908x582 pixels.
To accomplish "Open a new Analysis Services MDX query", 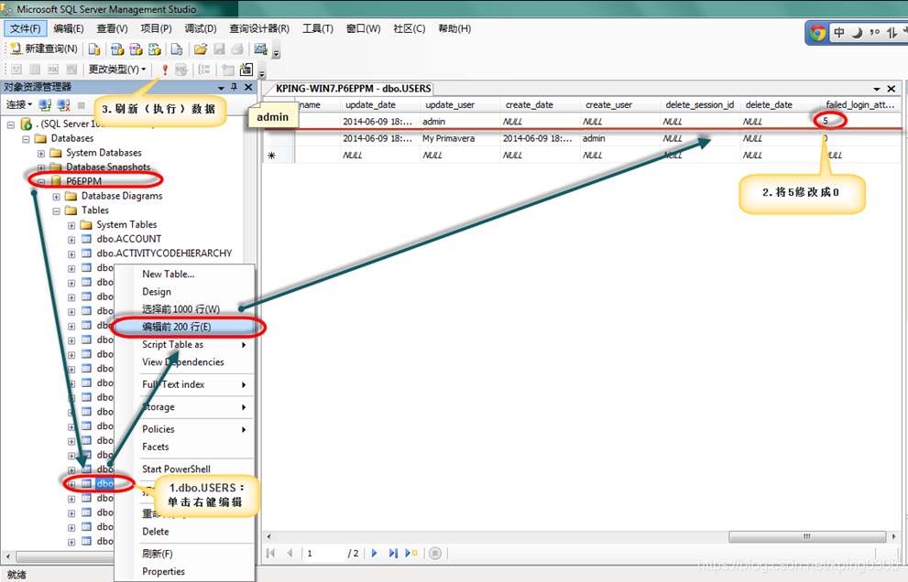I will pos(117,49).
